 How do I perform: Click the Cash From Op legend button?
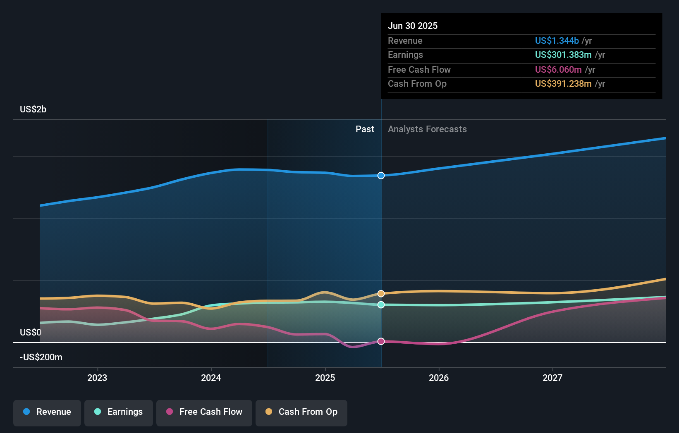tap(301, 412)
